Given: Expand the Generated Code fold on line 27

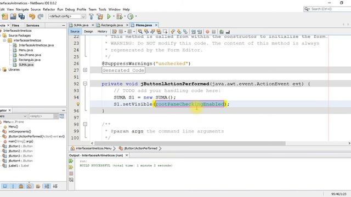Looking at the screenshot, I should pyautogui.click(x=85, y=70).
